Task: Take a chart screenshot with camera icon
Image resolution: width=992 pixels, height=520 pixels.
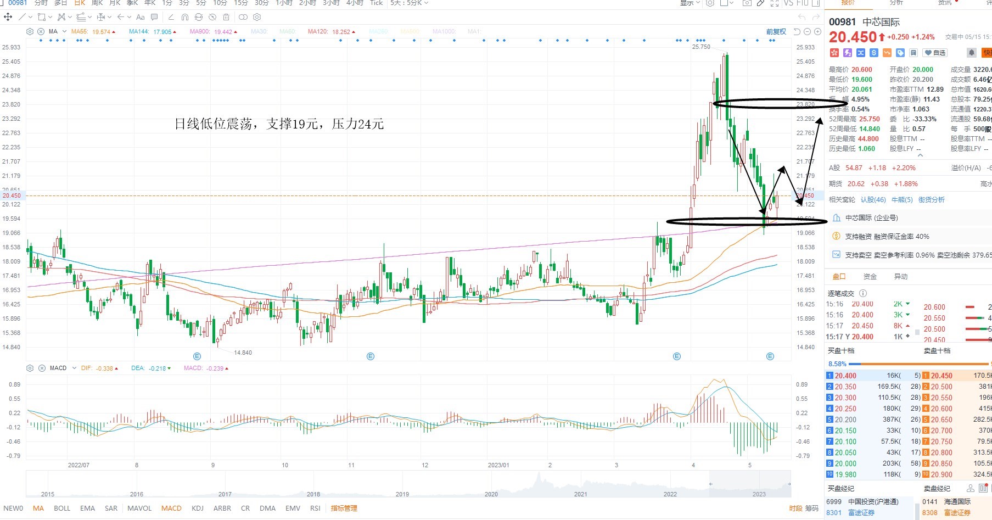Action: click(747, 3)
